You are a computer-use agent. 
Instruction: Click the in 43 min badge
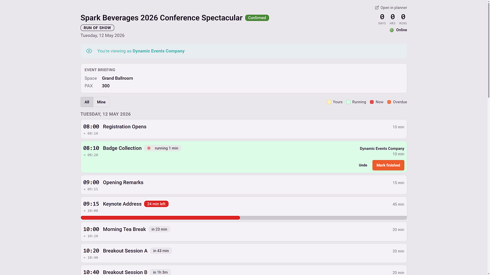(161, 251)
